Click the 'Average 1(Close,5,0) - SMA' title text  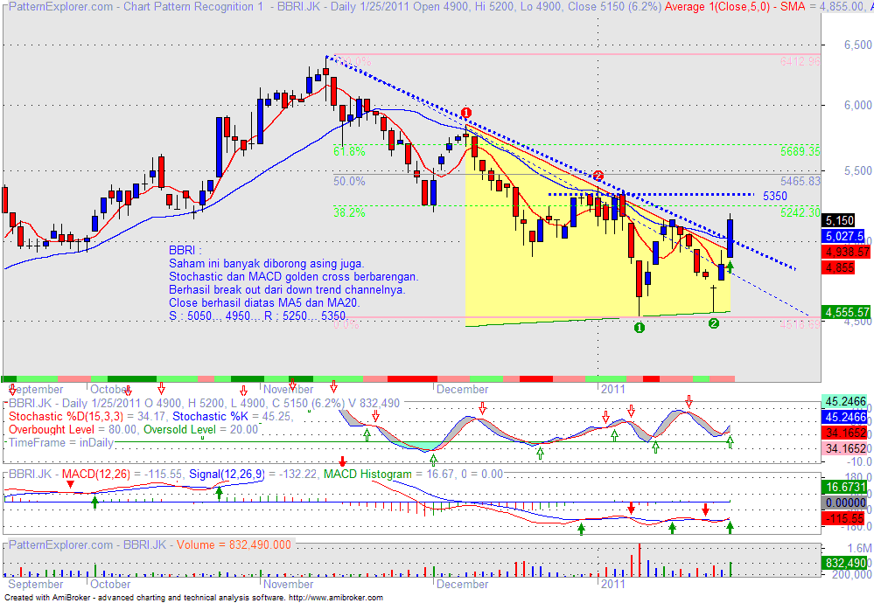tap(735, 7)
